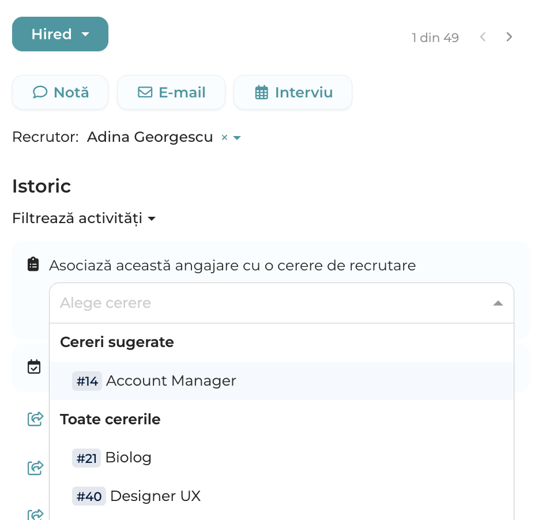
Task: Click the 1 din 49 counter
Action: (x=435, y=37)
